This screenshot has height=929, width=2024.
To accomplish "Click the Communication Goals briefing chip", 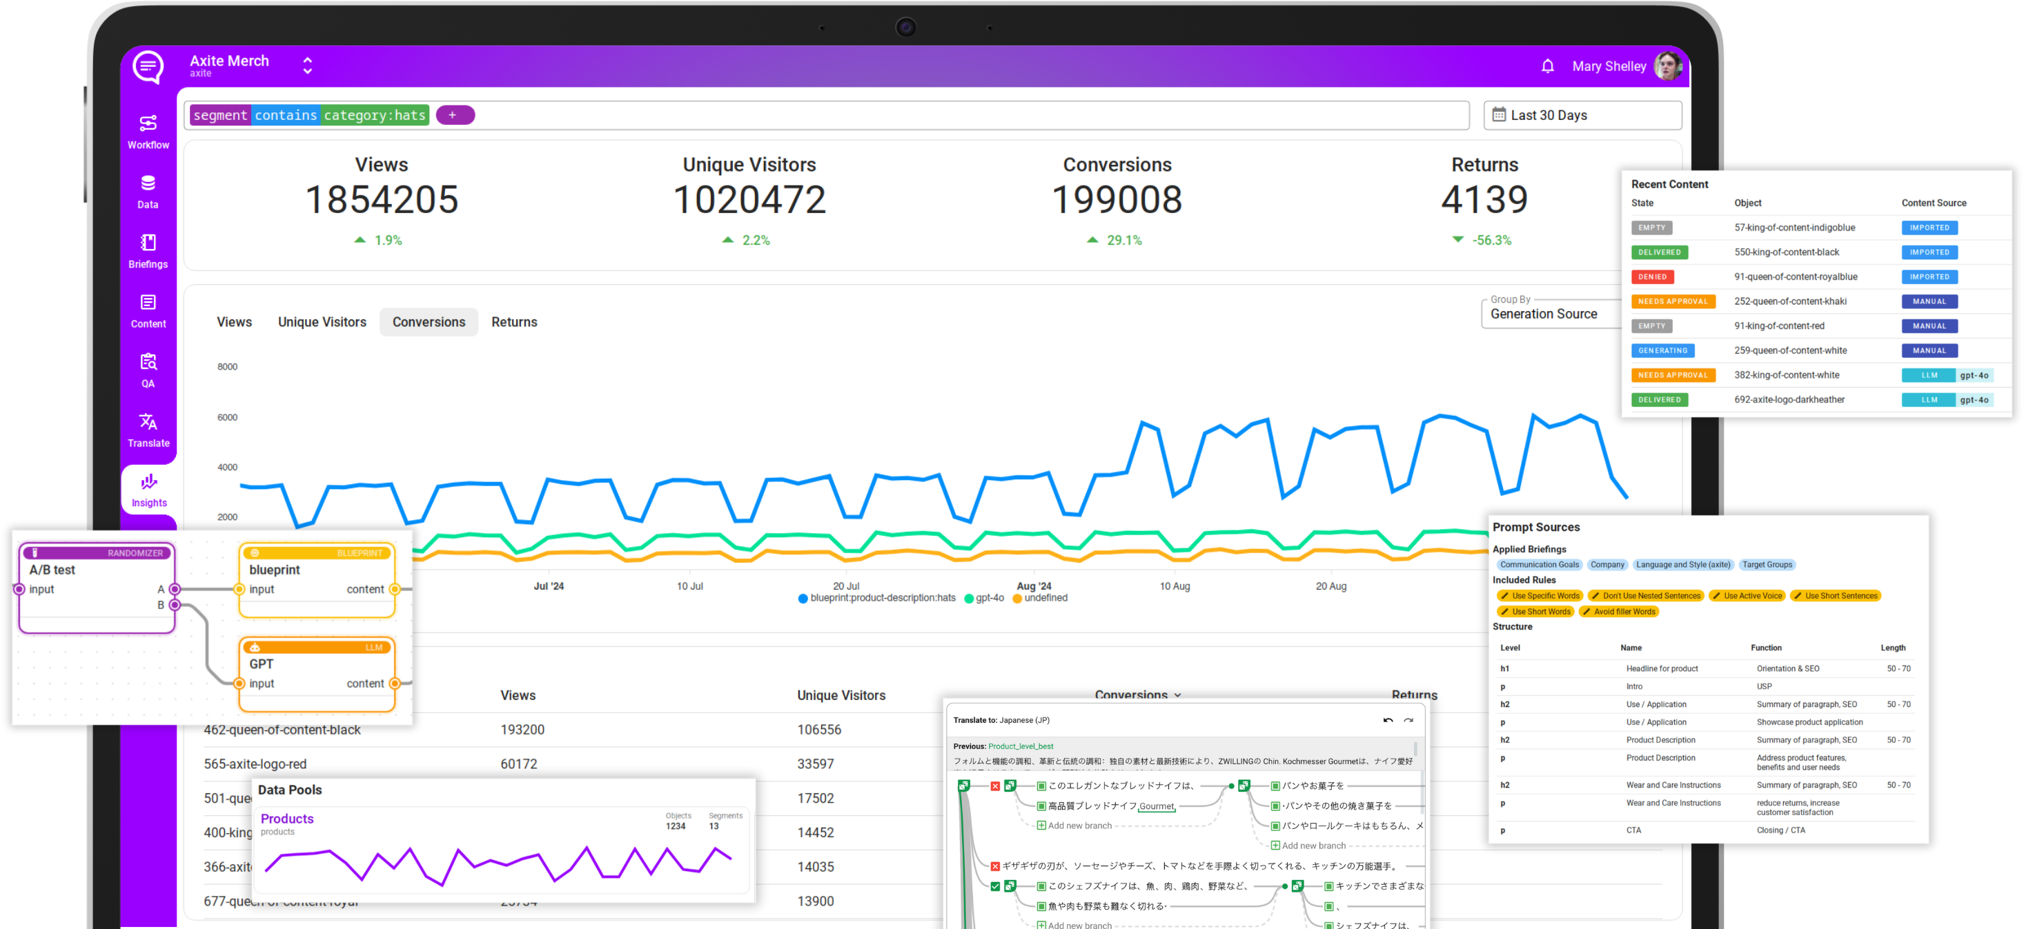I will click(x=1538, y=564).
